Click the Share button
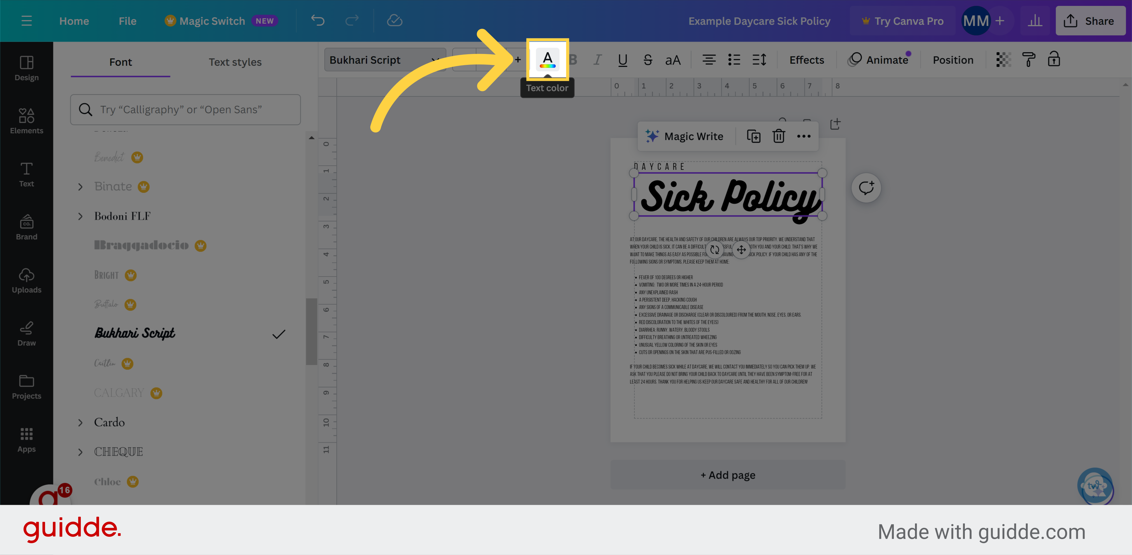 [x=1090, y=21]
